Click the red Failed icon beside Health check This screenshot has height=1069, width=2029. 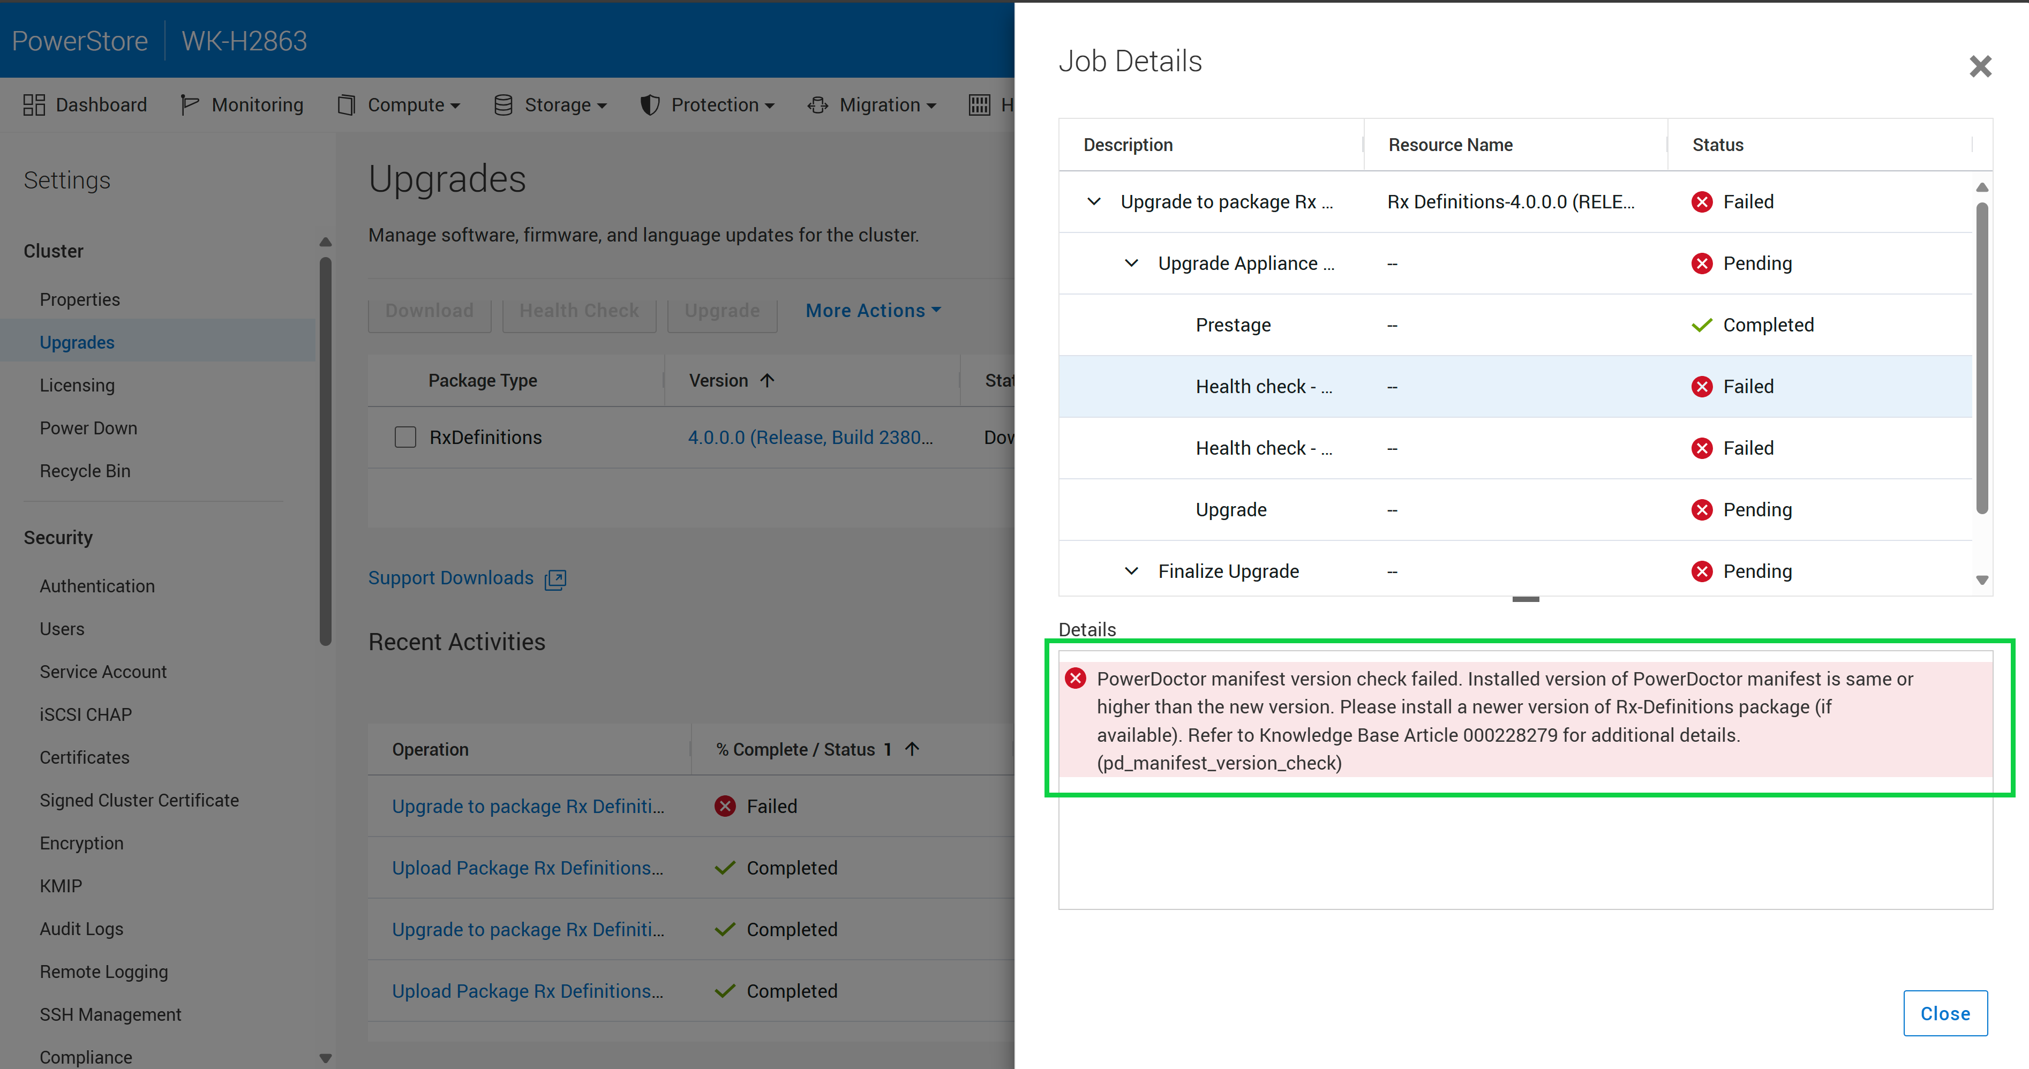(x=1702, y=386)
